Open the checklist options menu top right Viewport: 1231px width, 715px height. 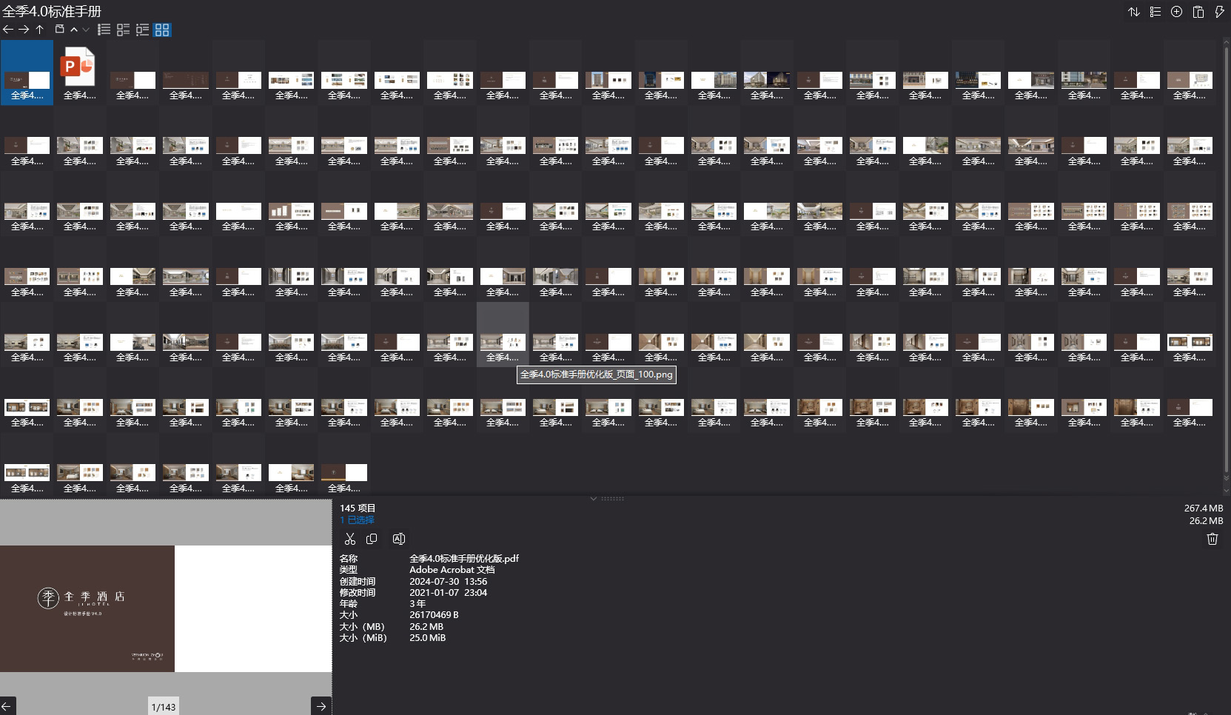1155,12
